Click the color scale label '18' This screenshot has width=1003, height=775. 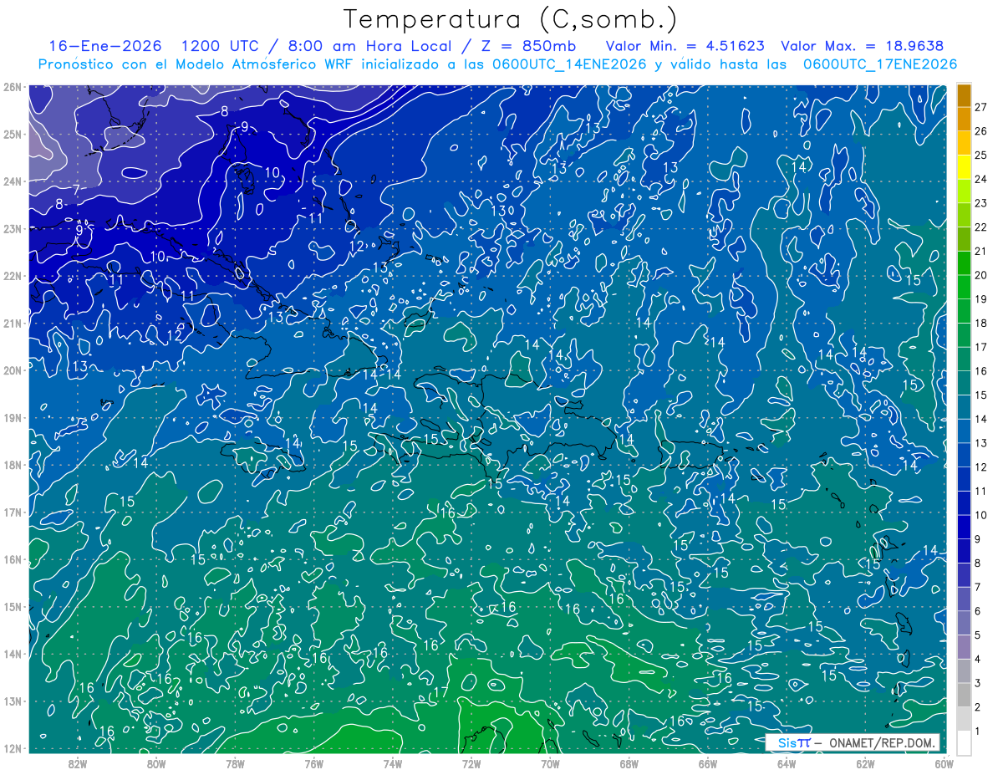981,323
